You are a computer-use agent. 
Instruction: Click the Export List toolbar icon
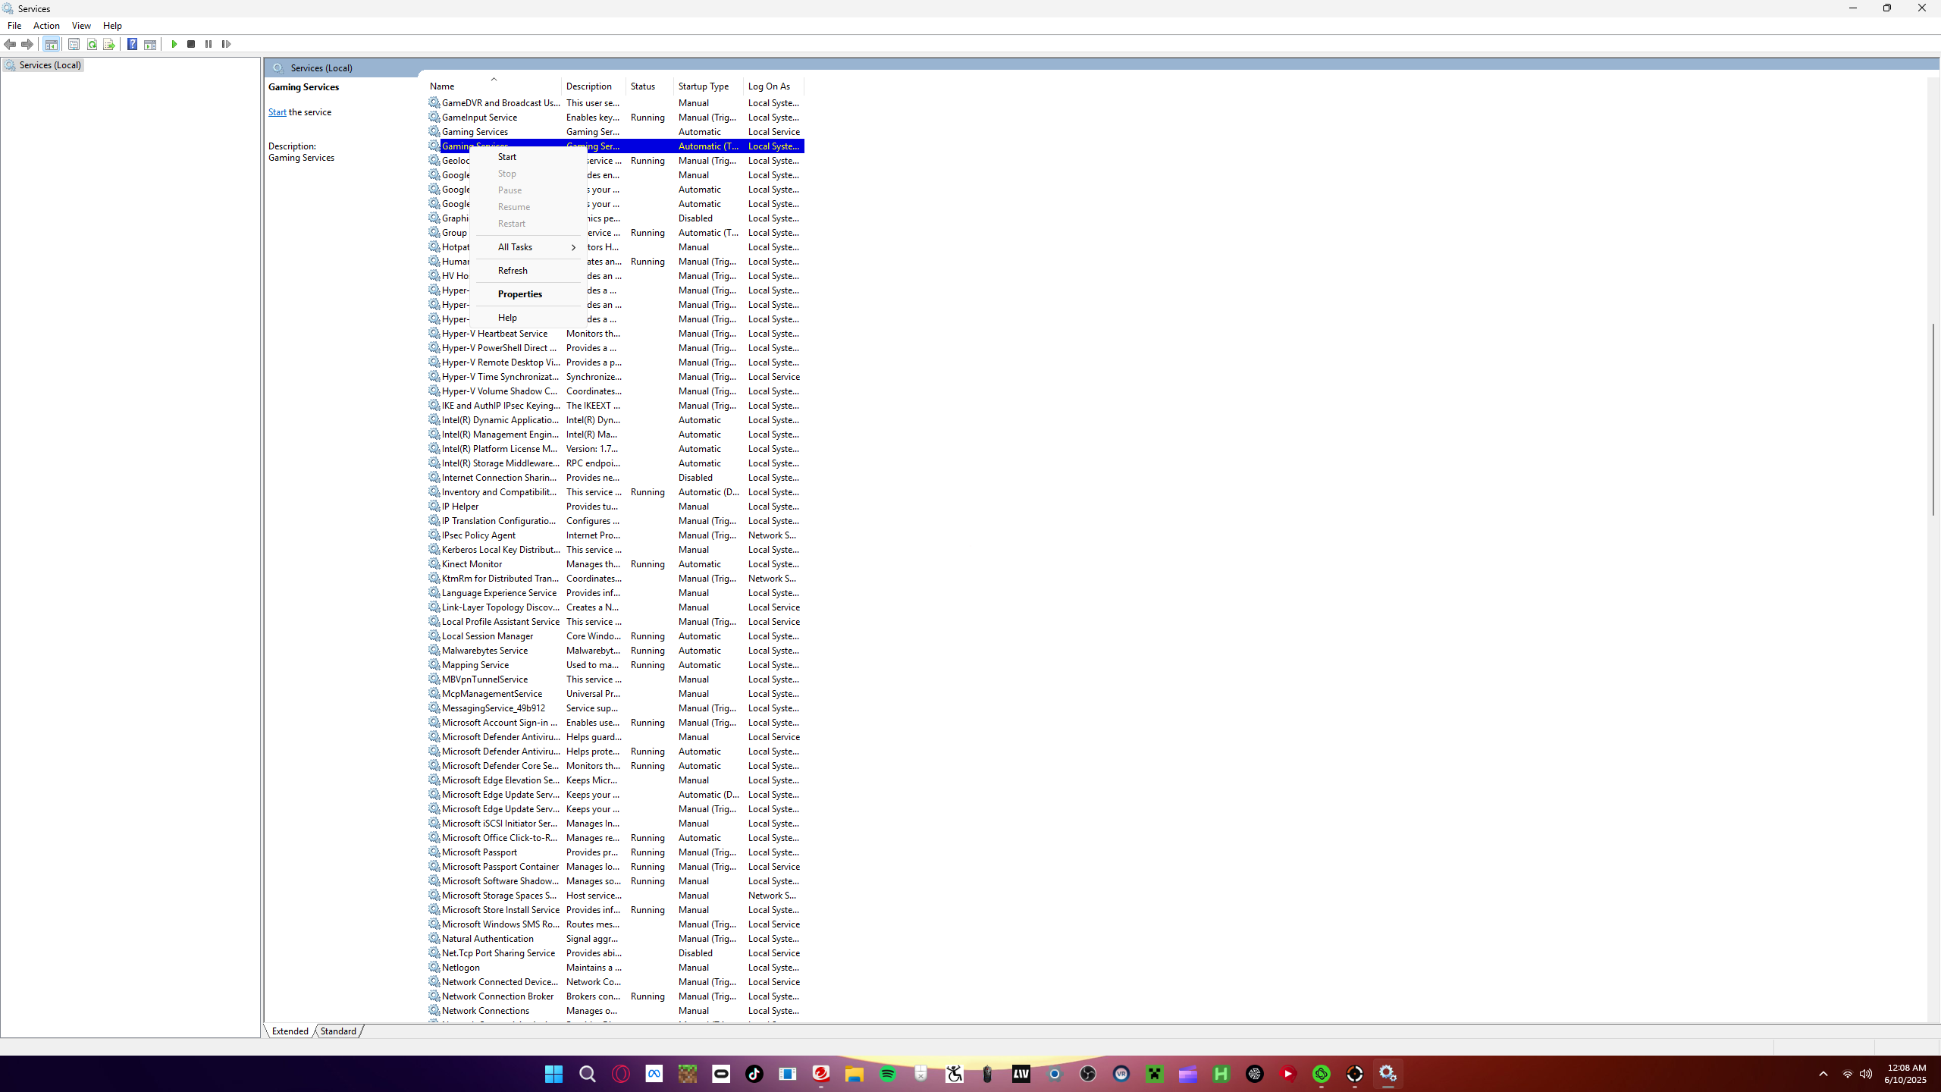click(109, 44)
